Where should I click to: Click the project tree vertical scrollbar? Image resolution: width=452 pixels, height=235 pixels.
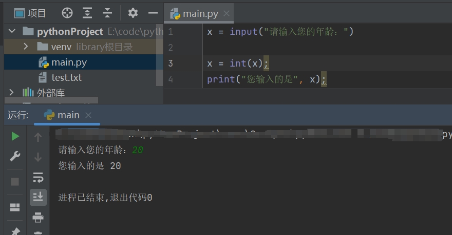point(159,55)
